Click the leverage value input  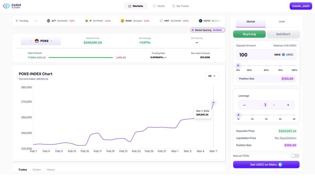(x=265, y=105)
